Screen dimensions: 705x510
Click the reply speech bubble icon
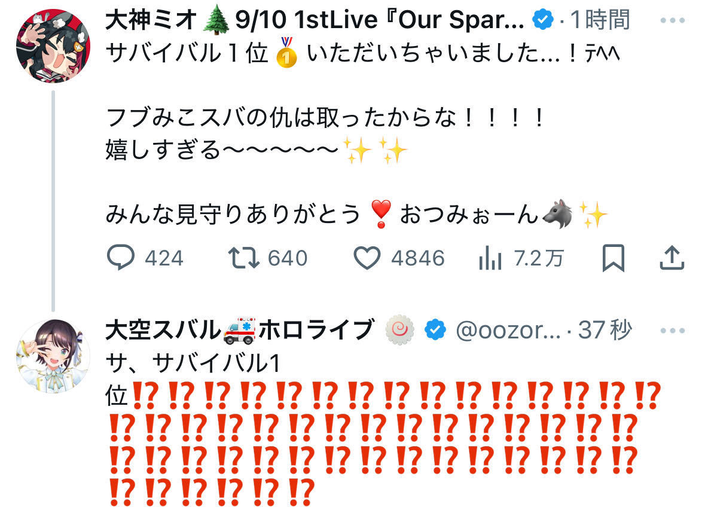point(121,258)
